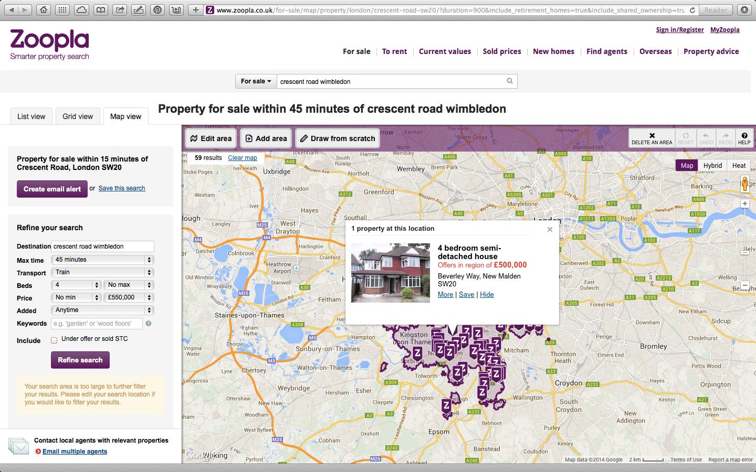Click the Redo arrow on the map toolbar
This screenshot has width=756, height=472.
pyautogui.click(x=726, y=138)
